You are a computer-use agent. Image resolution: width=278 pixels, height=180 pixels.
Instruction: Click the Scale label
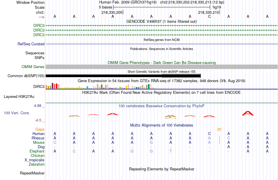point(40,7)
